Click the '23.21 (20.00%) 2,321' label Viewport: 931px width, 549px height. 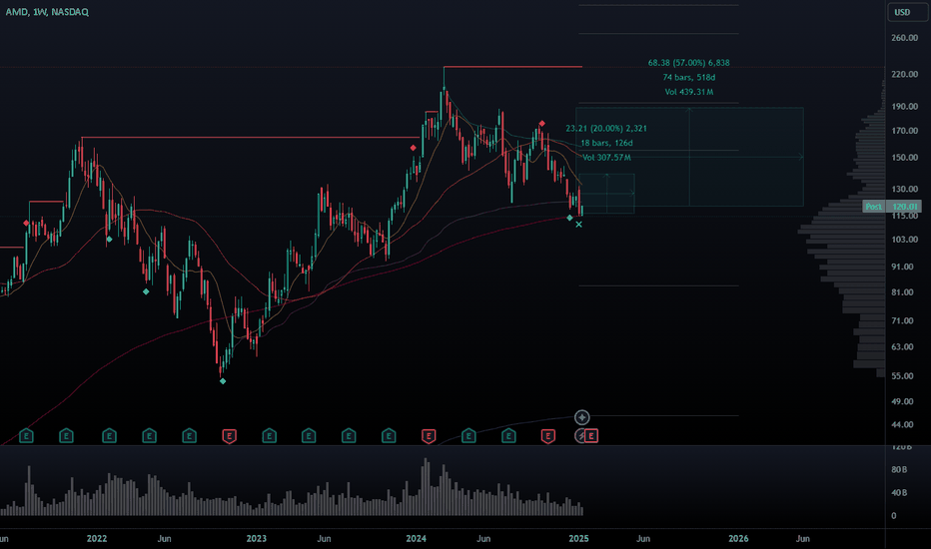point(606,128)
